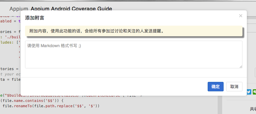Click the yellow notice text 附加内容
Screen dimensions: 256x114
97,31
